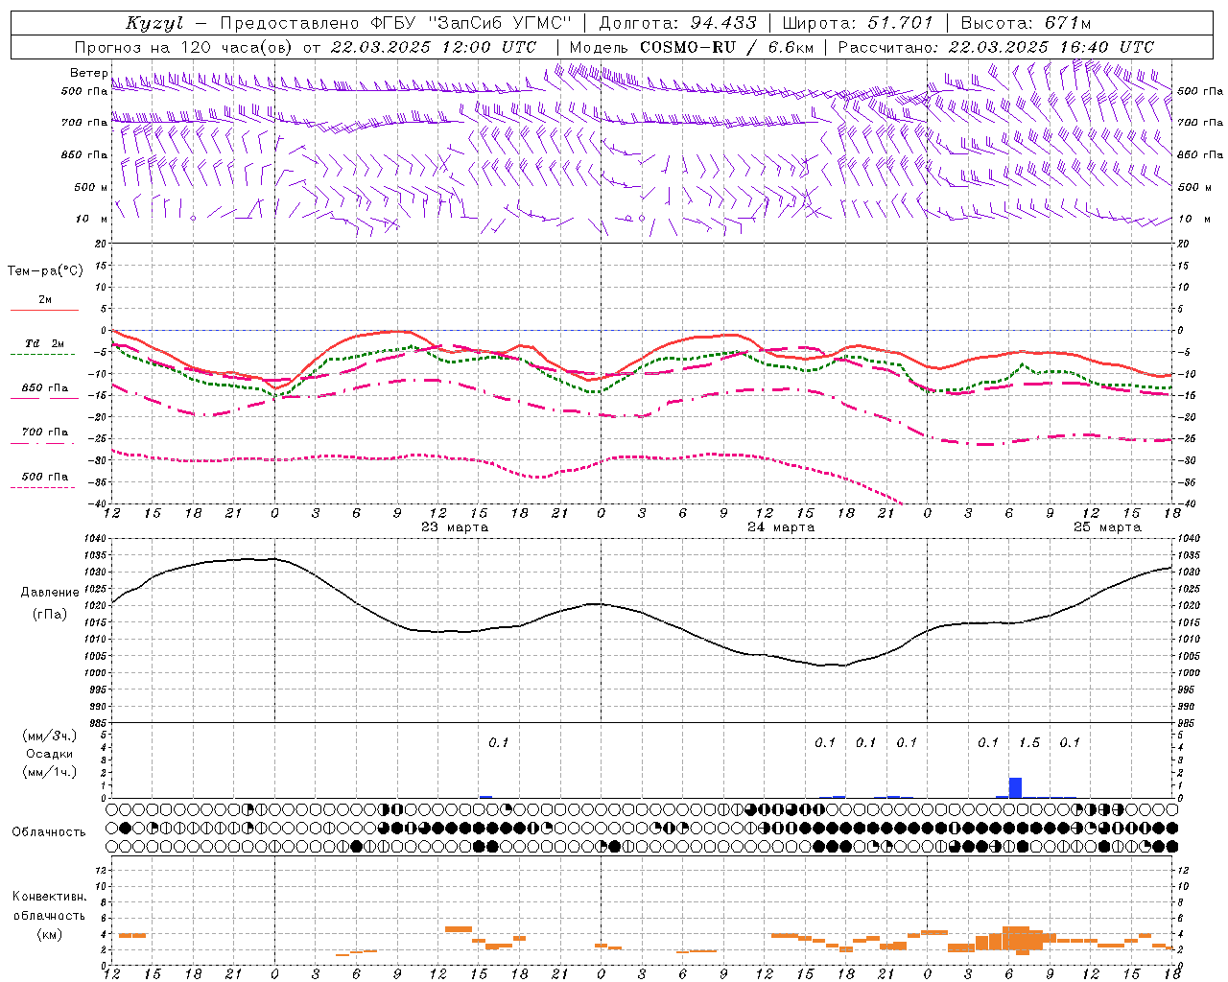Click the '1040' label on left pressure axis
The width and height of the screenshot is (1228, 982).
point(98,539)
